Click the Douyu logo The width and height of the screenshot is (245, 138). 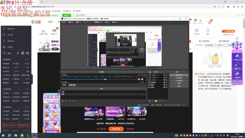click(36, 22)
